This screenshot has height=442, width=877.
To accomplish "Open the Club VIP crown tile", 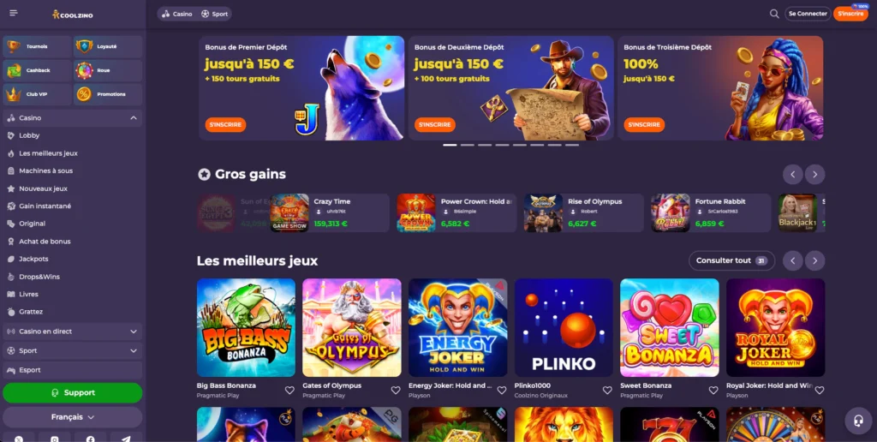I will [37, 94].
